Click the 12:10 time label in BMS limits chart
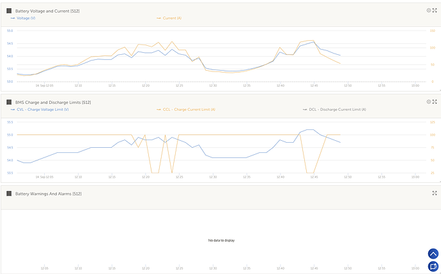This screenshot has width=441, height=274. pos(78,177)
